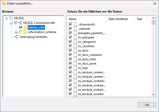
Task: Click the cn_logs file icon
Action: pyautogui.click(x=75, y=68)
